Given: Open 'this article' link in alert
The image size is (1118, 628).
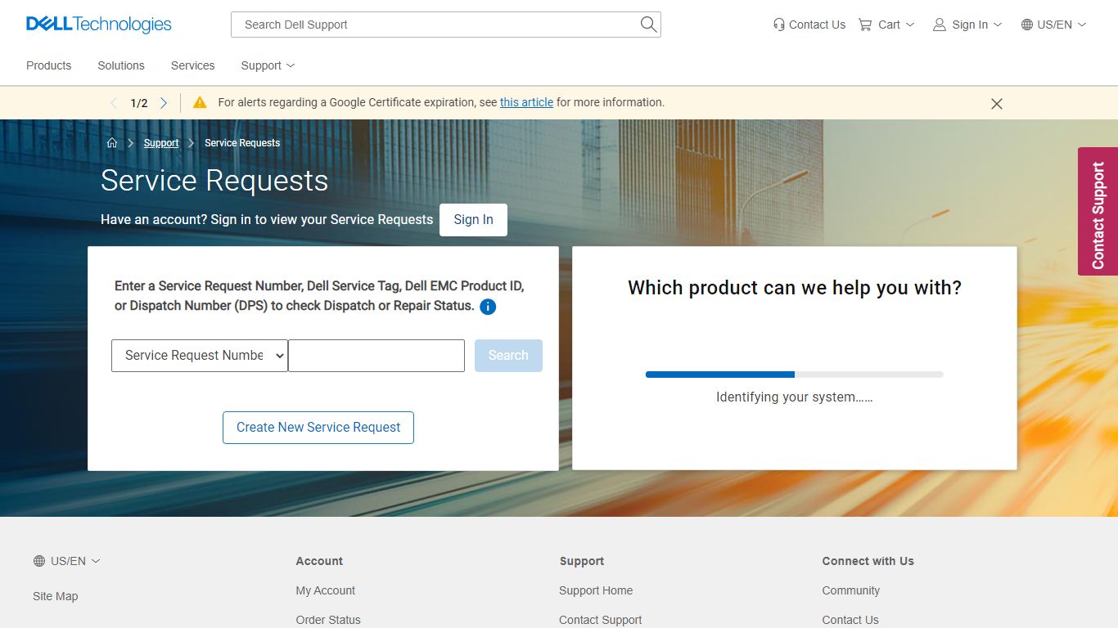Looking at the screenshot, I should click(x=526, y=102).
